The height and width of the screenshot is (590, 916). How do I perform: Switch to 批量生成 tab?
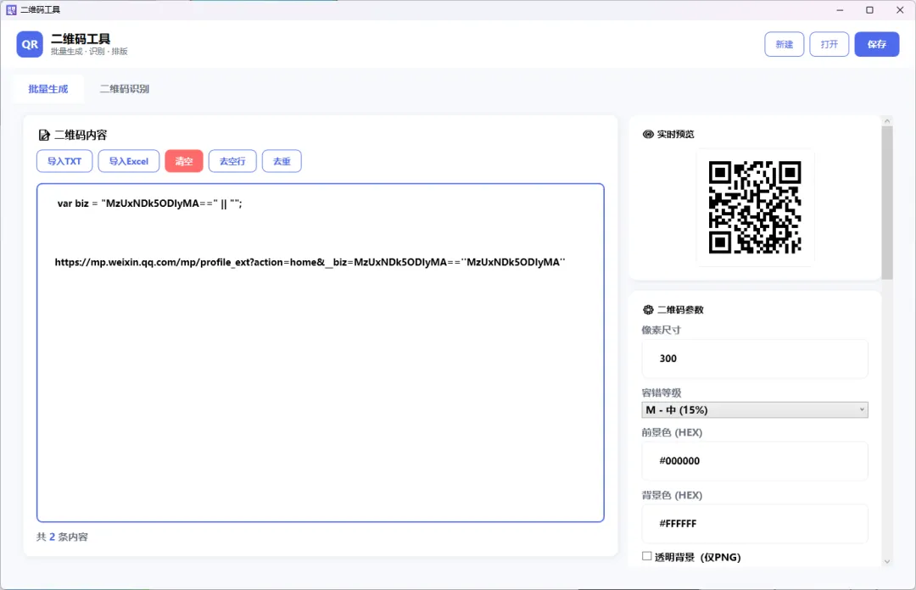tap(47, 89)
